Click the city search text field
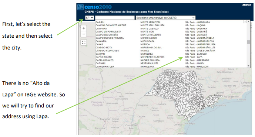Screen dimensions: 255x137 click(x=115, y=18)
